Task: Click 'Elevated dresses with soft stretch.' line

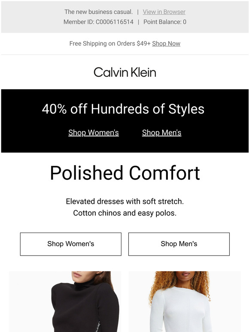Action: pyautogui.click(x=125, y=201)
